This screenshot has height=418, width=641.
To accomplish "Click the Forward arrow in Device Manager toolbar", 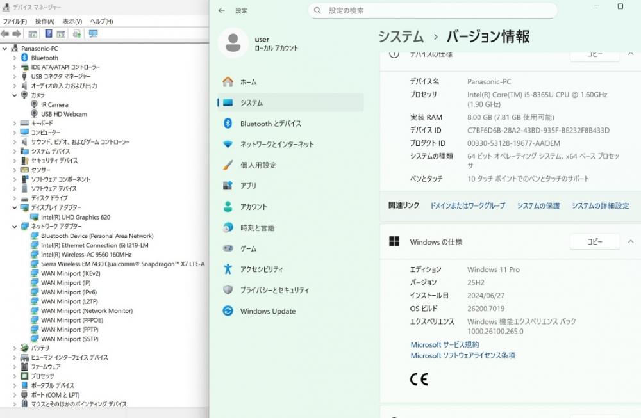I will pos(17,34).
